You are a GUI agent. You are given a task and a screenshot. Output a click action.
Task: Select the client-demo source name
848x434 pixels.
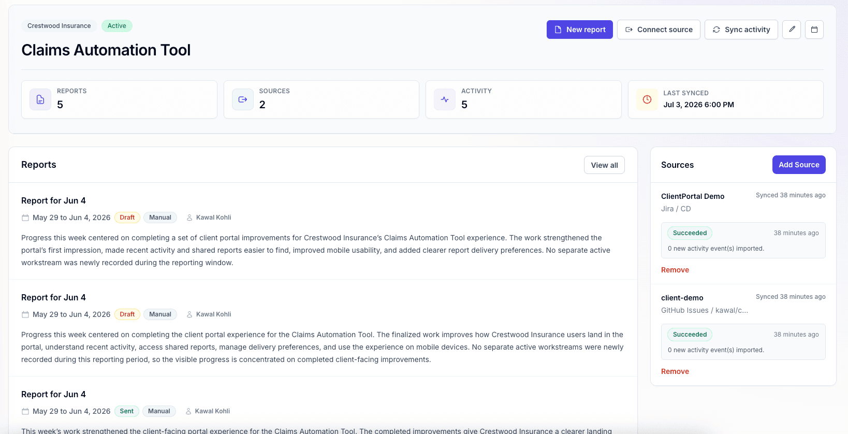point(682,298)
